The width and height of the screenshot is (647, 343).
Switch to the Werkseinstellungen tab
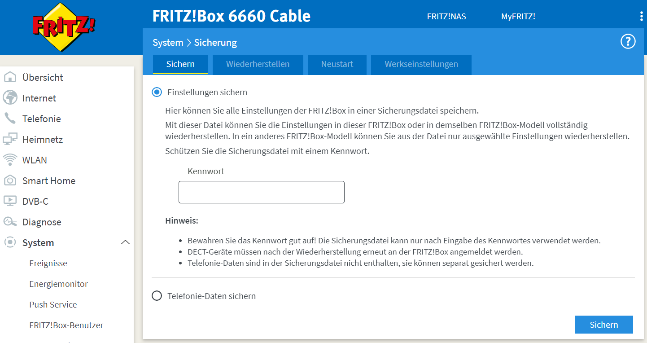click(421, 64)
